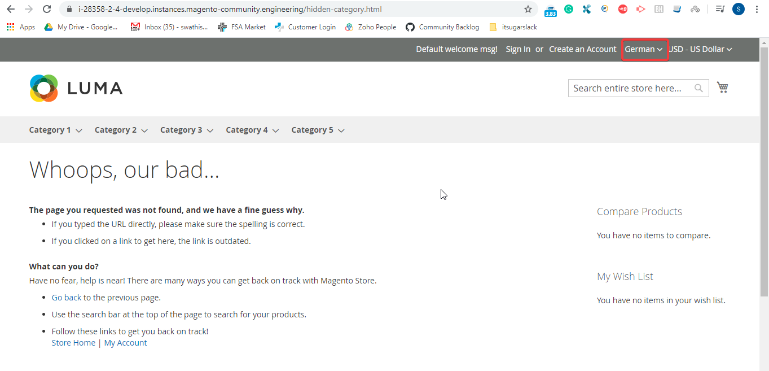
Task: Click the Store Home link
Action: coord(73,343)
